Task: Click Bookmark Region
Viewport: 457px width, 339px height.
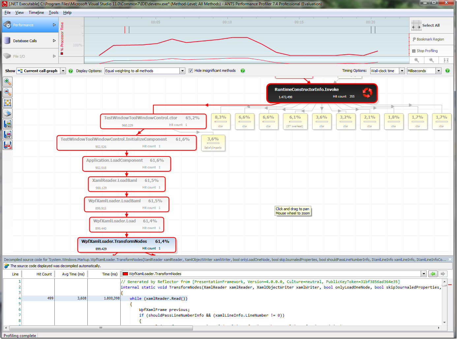Action: (431, 39)
